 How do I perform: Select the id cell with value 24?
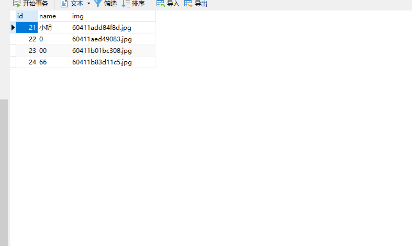(27, 62)
